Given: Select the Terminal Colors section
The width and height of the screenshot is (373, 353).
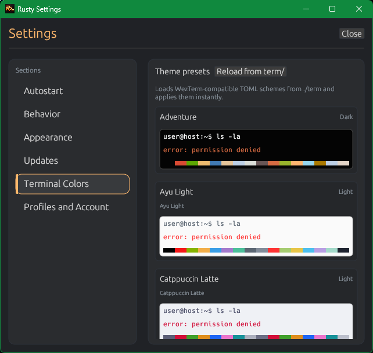Looking at the screenshot, I should (73, 183).
